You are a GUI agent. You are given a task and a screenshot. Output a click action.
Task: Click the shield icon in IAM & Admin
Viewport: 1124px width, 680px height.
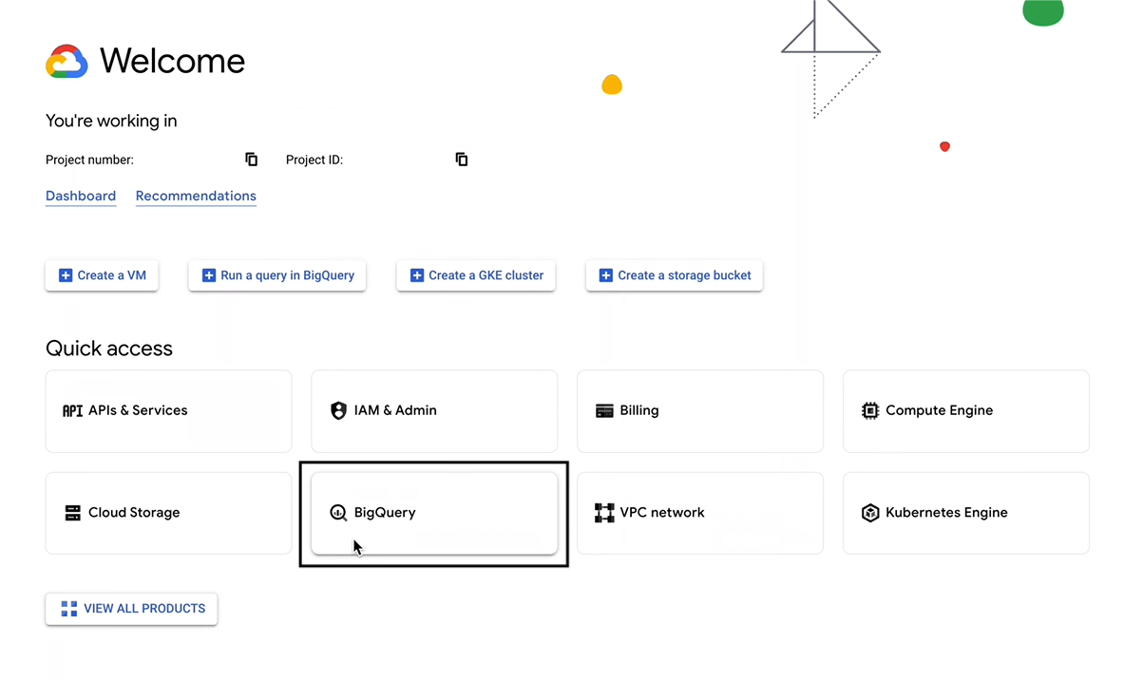(x=338, y=410)
